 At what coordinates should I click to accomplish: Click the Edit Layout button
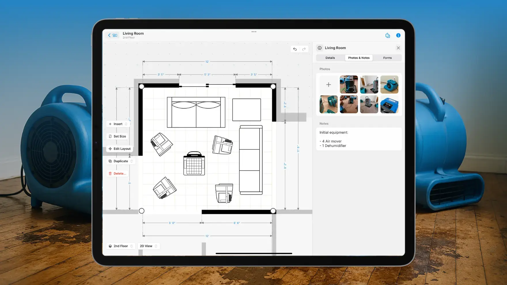[x=119, y=149]
